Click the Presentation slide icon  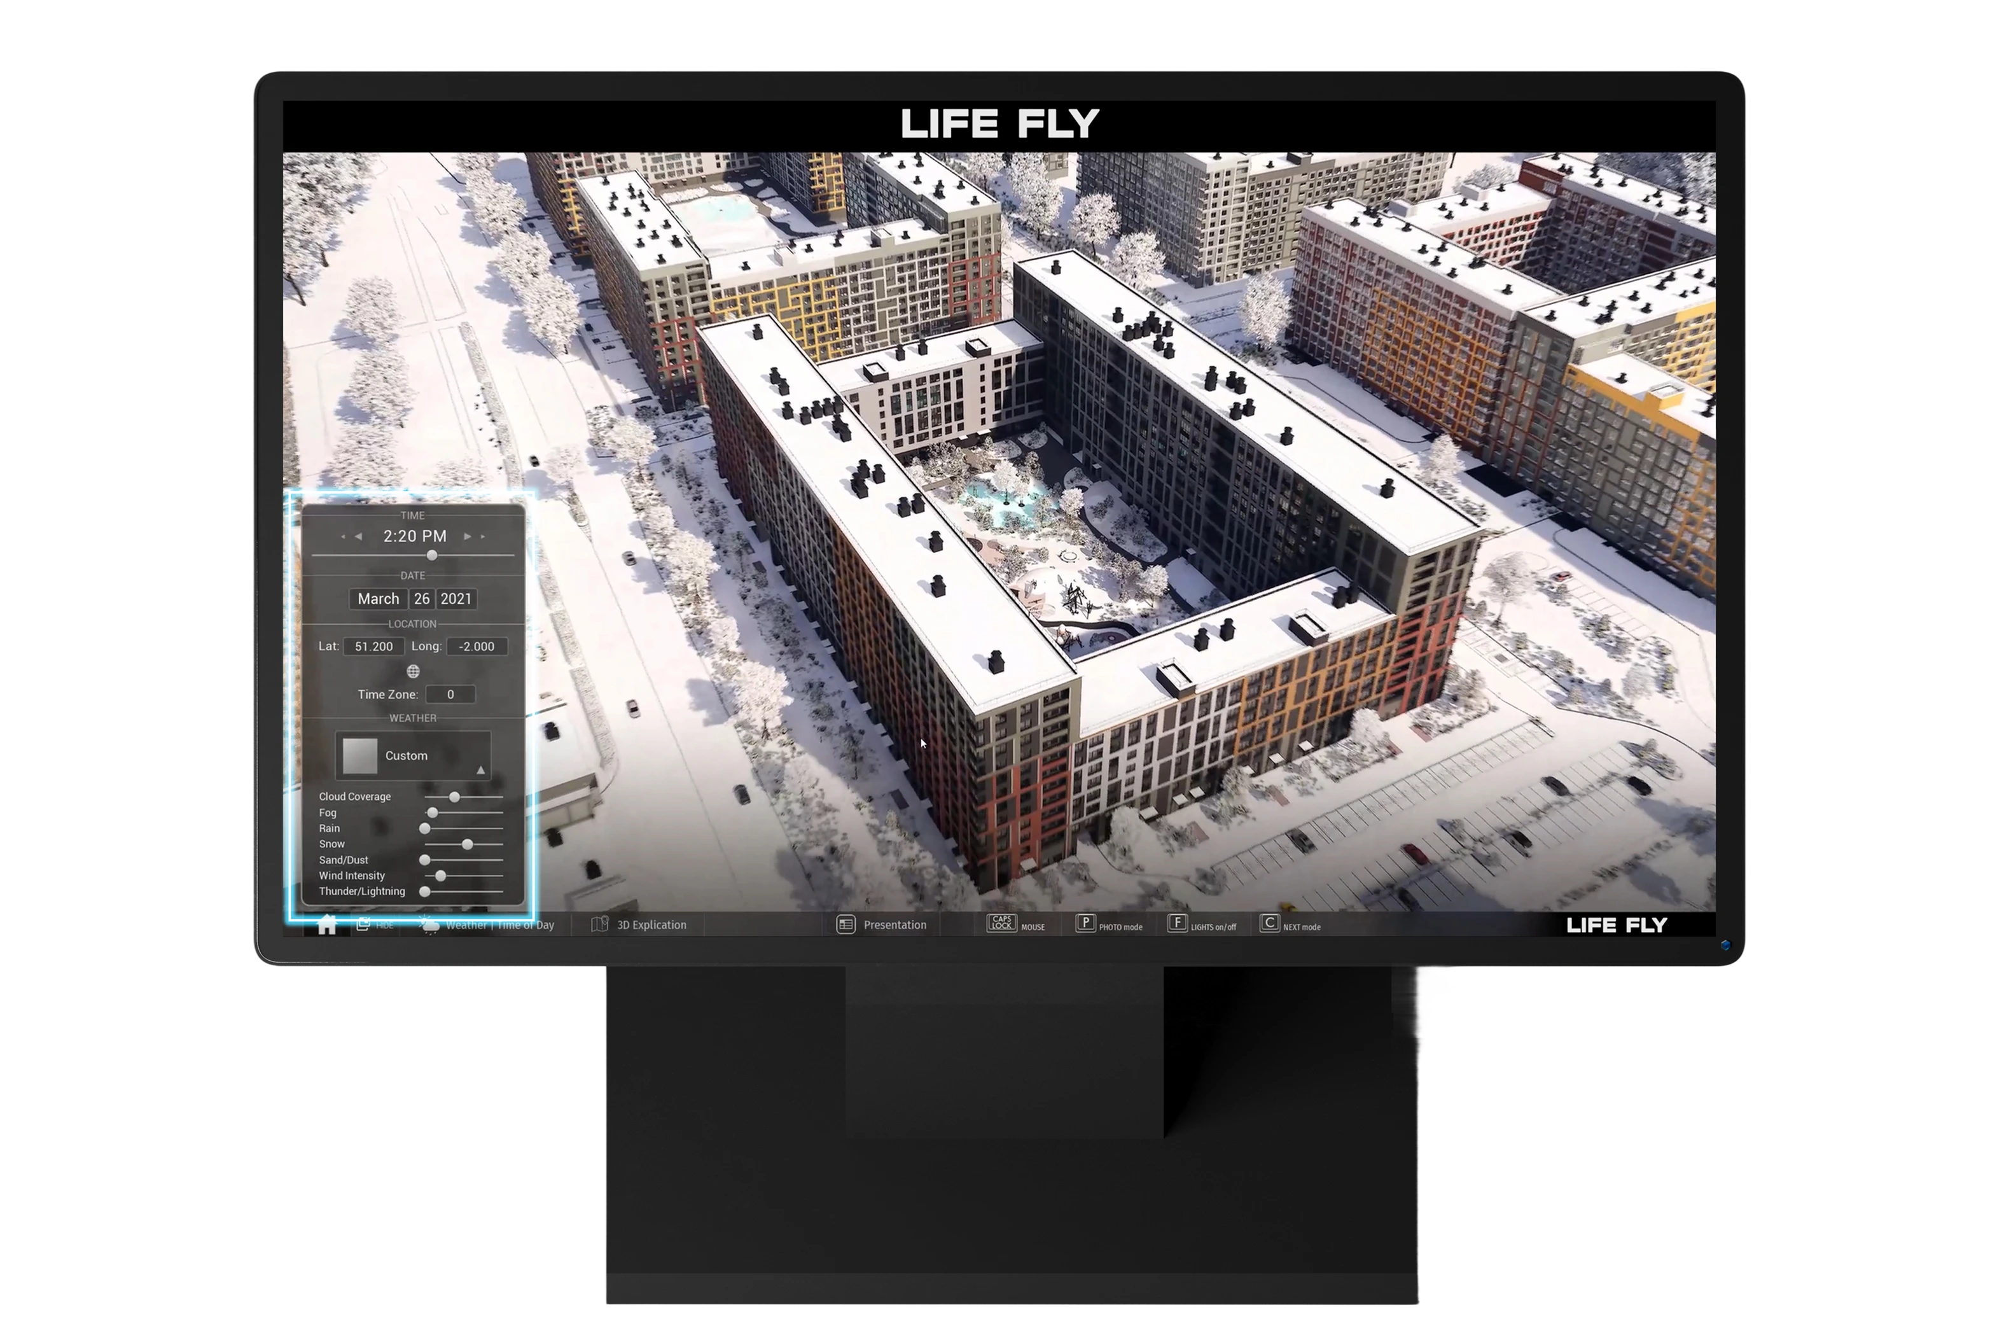(845, 925)
